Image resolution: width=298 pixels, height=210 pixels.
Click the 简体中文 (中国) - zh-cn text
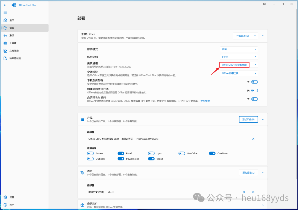tap(101, 192)
